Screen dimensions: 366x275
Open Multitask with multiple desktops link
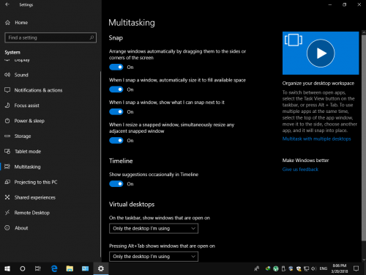(316, 139)
